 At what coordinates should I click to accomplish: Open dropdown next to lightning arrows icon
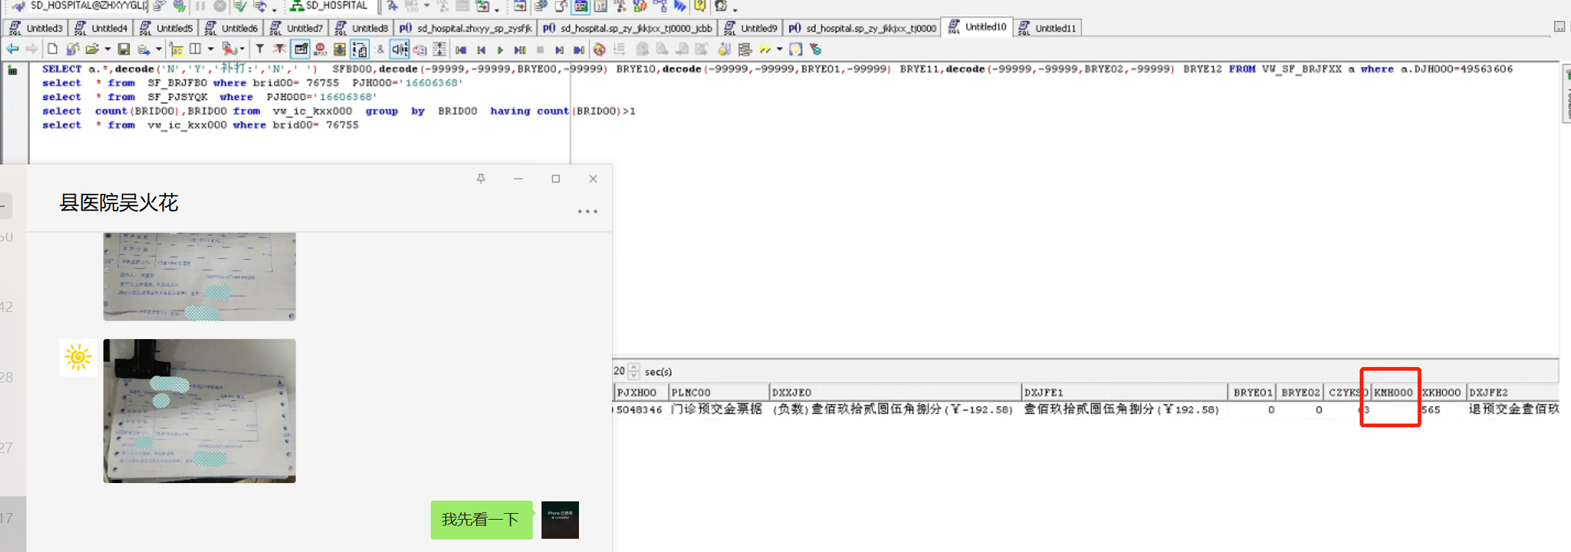779,49
